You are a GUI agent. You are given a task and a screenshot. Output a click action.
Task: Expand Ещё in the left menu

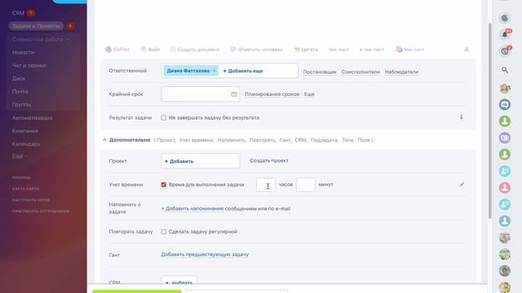click(x=19, y=156)
